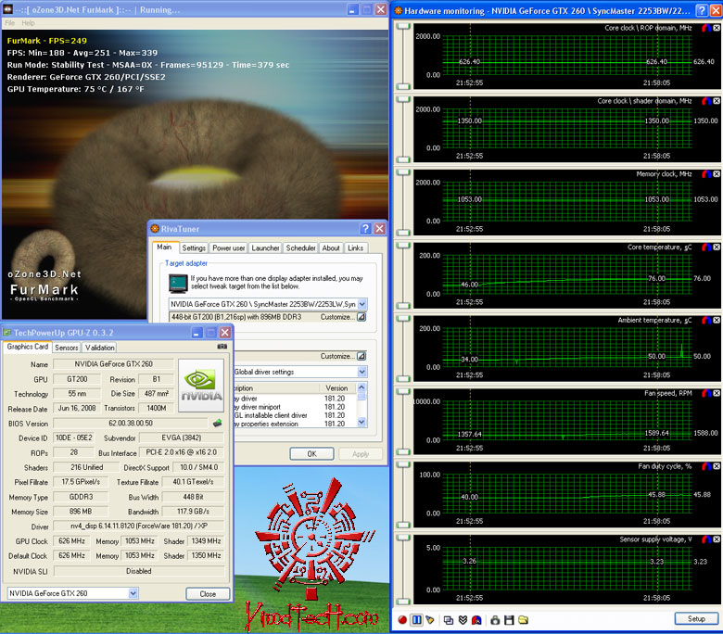723x634 pixels.
Task: Click the RivaTuner help question mark button
Action: (x=365, y=229)
